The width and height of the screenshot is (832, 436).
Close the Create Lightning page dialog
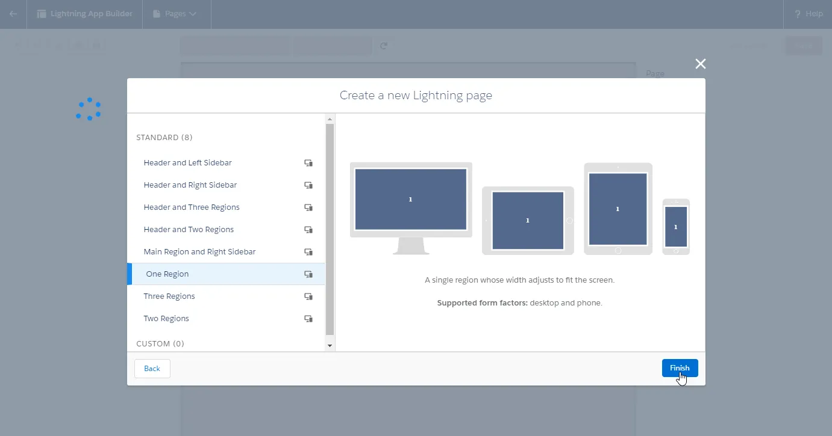pos(700,64)
